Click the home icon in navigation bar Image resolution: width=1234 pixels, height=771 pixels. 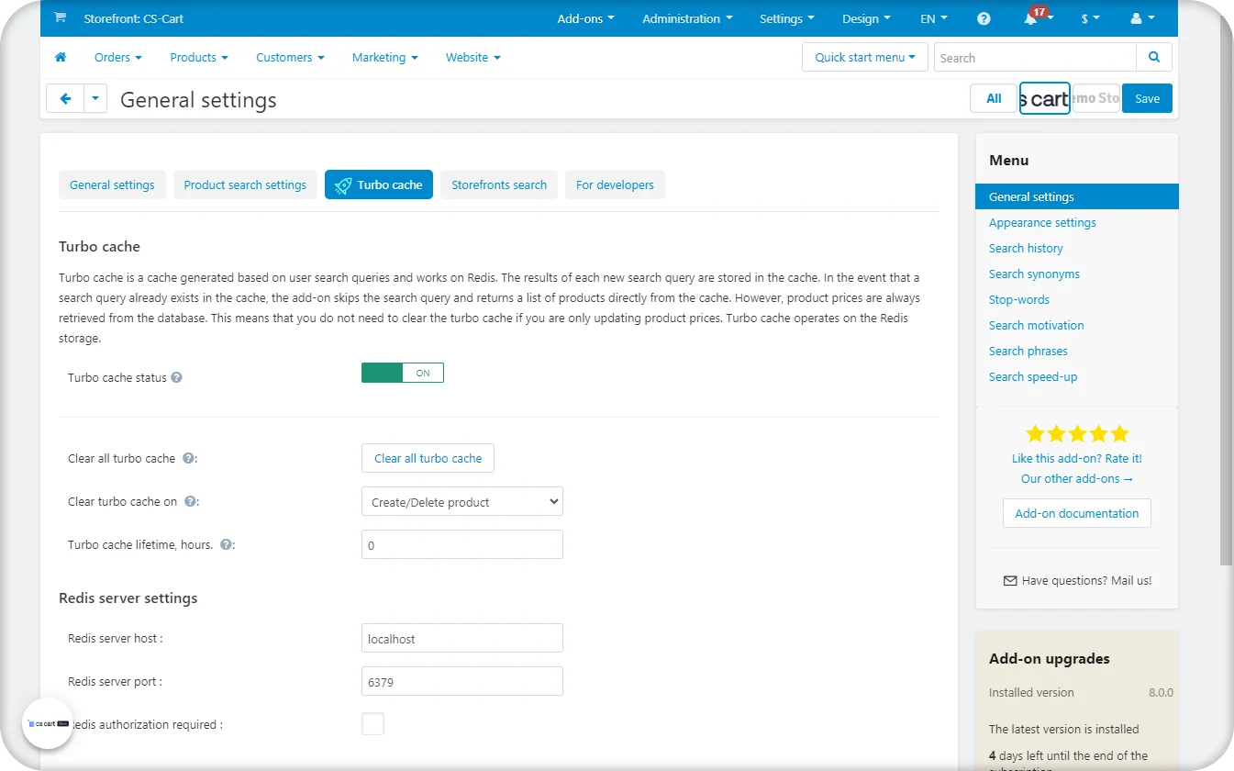click(61, 57)
